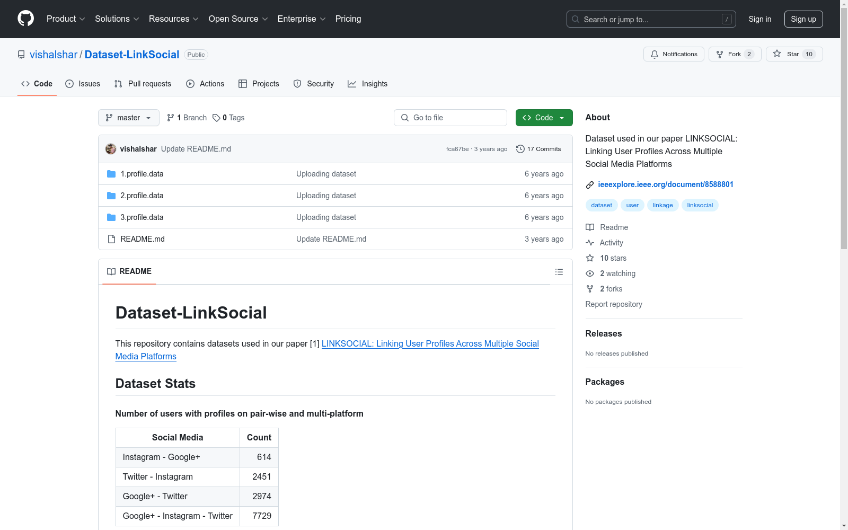Open the Insights tab
The width and height of the screenshot is (848, 530).
pyautogui.click(x=367, y=84)
